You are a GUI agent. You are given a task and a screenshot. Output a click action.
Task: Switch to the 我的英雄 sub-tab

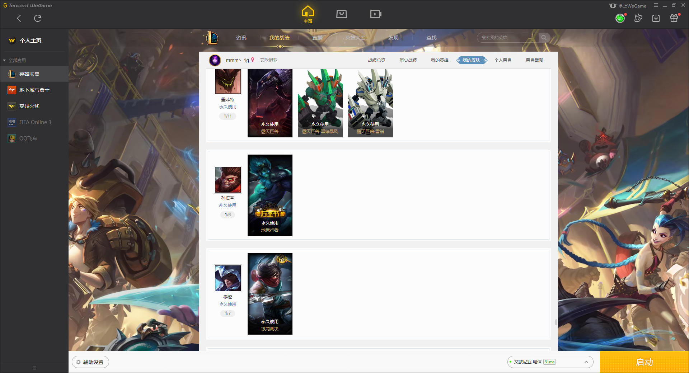(440, 60)
